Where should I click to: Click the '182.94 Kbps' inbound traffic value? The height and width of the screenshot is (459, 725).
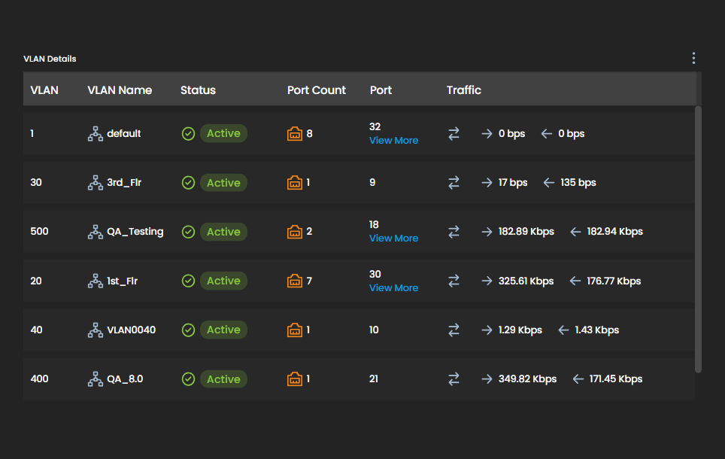click(x=615, y=232)
